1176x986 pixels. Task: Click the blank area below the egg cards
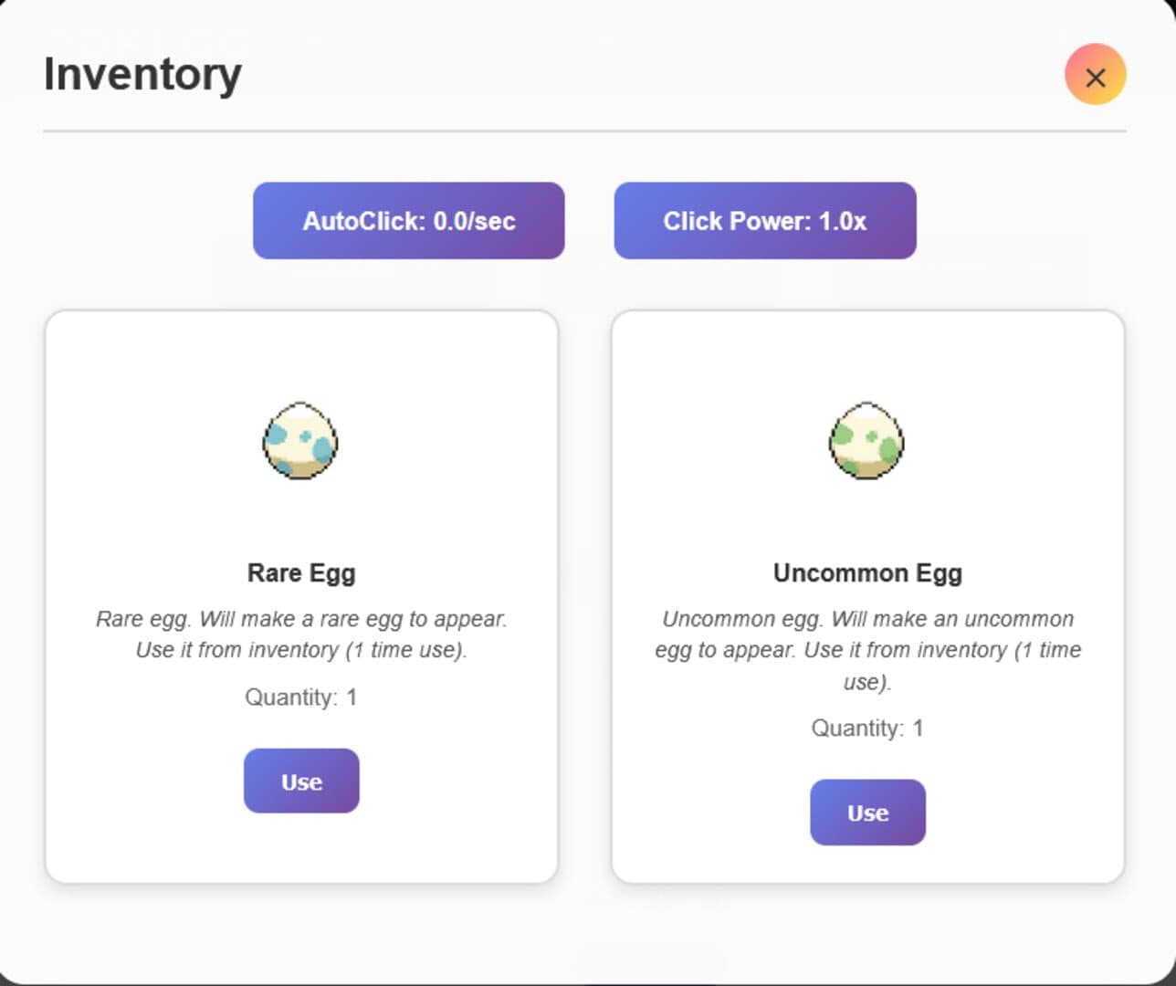pos(584,931)
